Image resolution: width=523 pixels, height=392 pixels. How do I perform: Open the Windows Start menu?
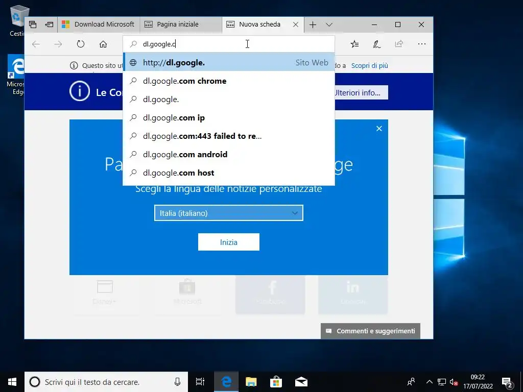tap(12, 382)
